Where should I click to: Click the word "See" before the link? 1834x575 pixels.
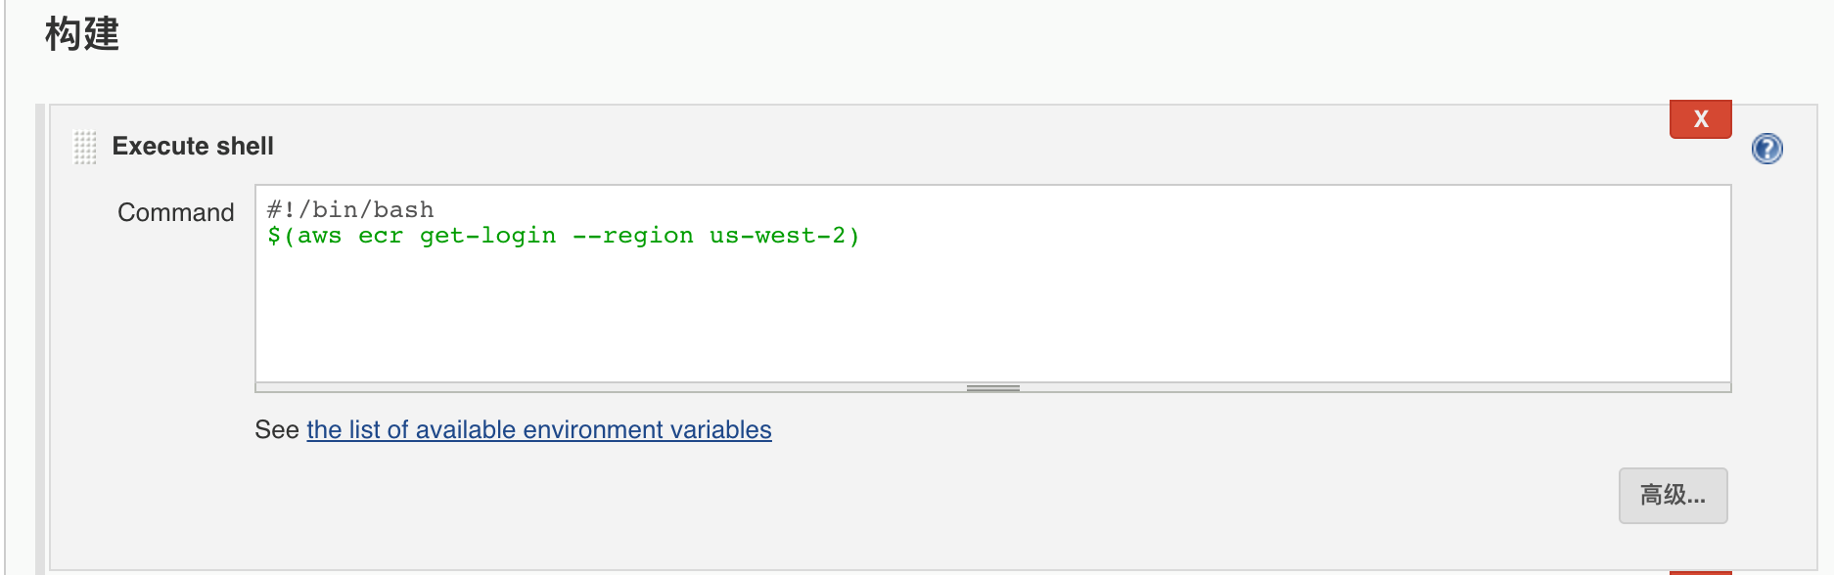pyautogui.click(x=277, y=430)
